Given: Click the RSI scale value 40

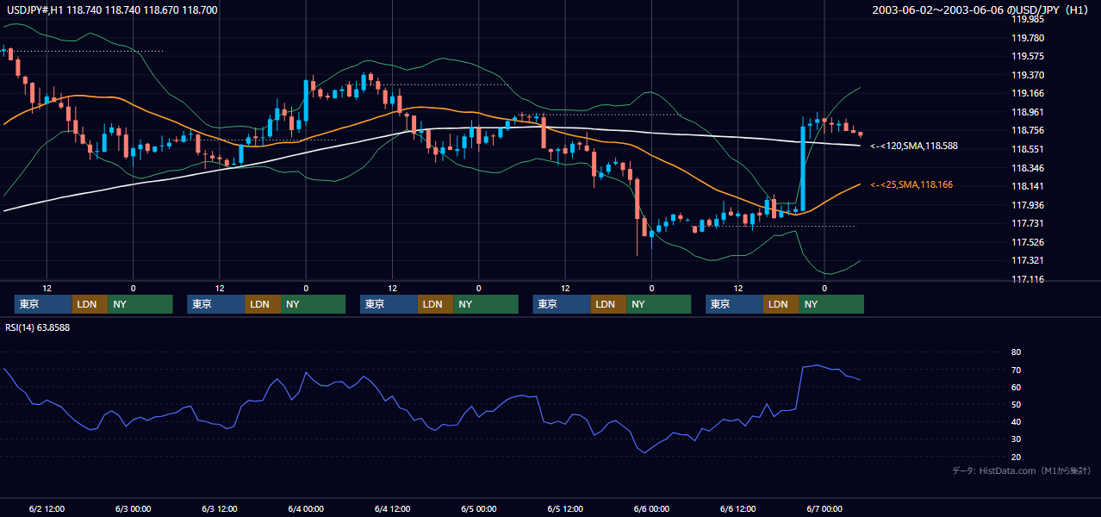Looking at the screenshot, I should point(1016,421).
